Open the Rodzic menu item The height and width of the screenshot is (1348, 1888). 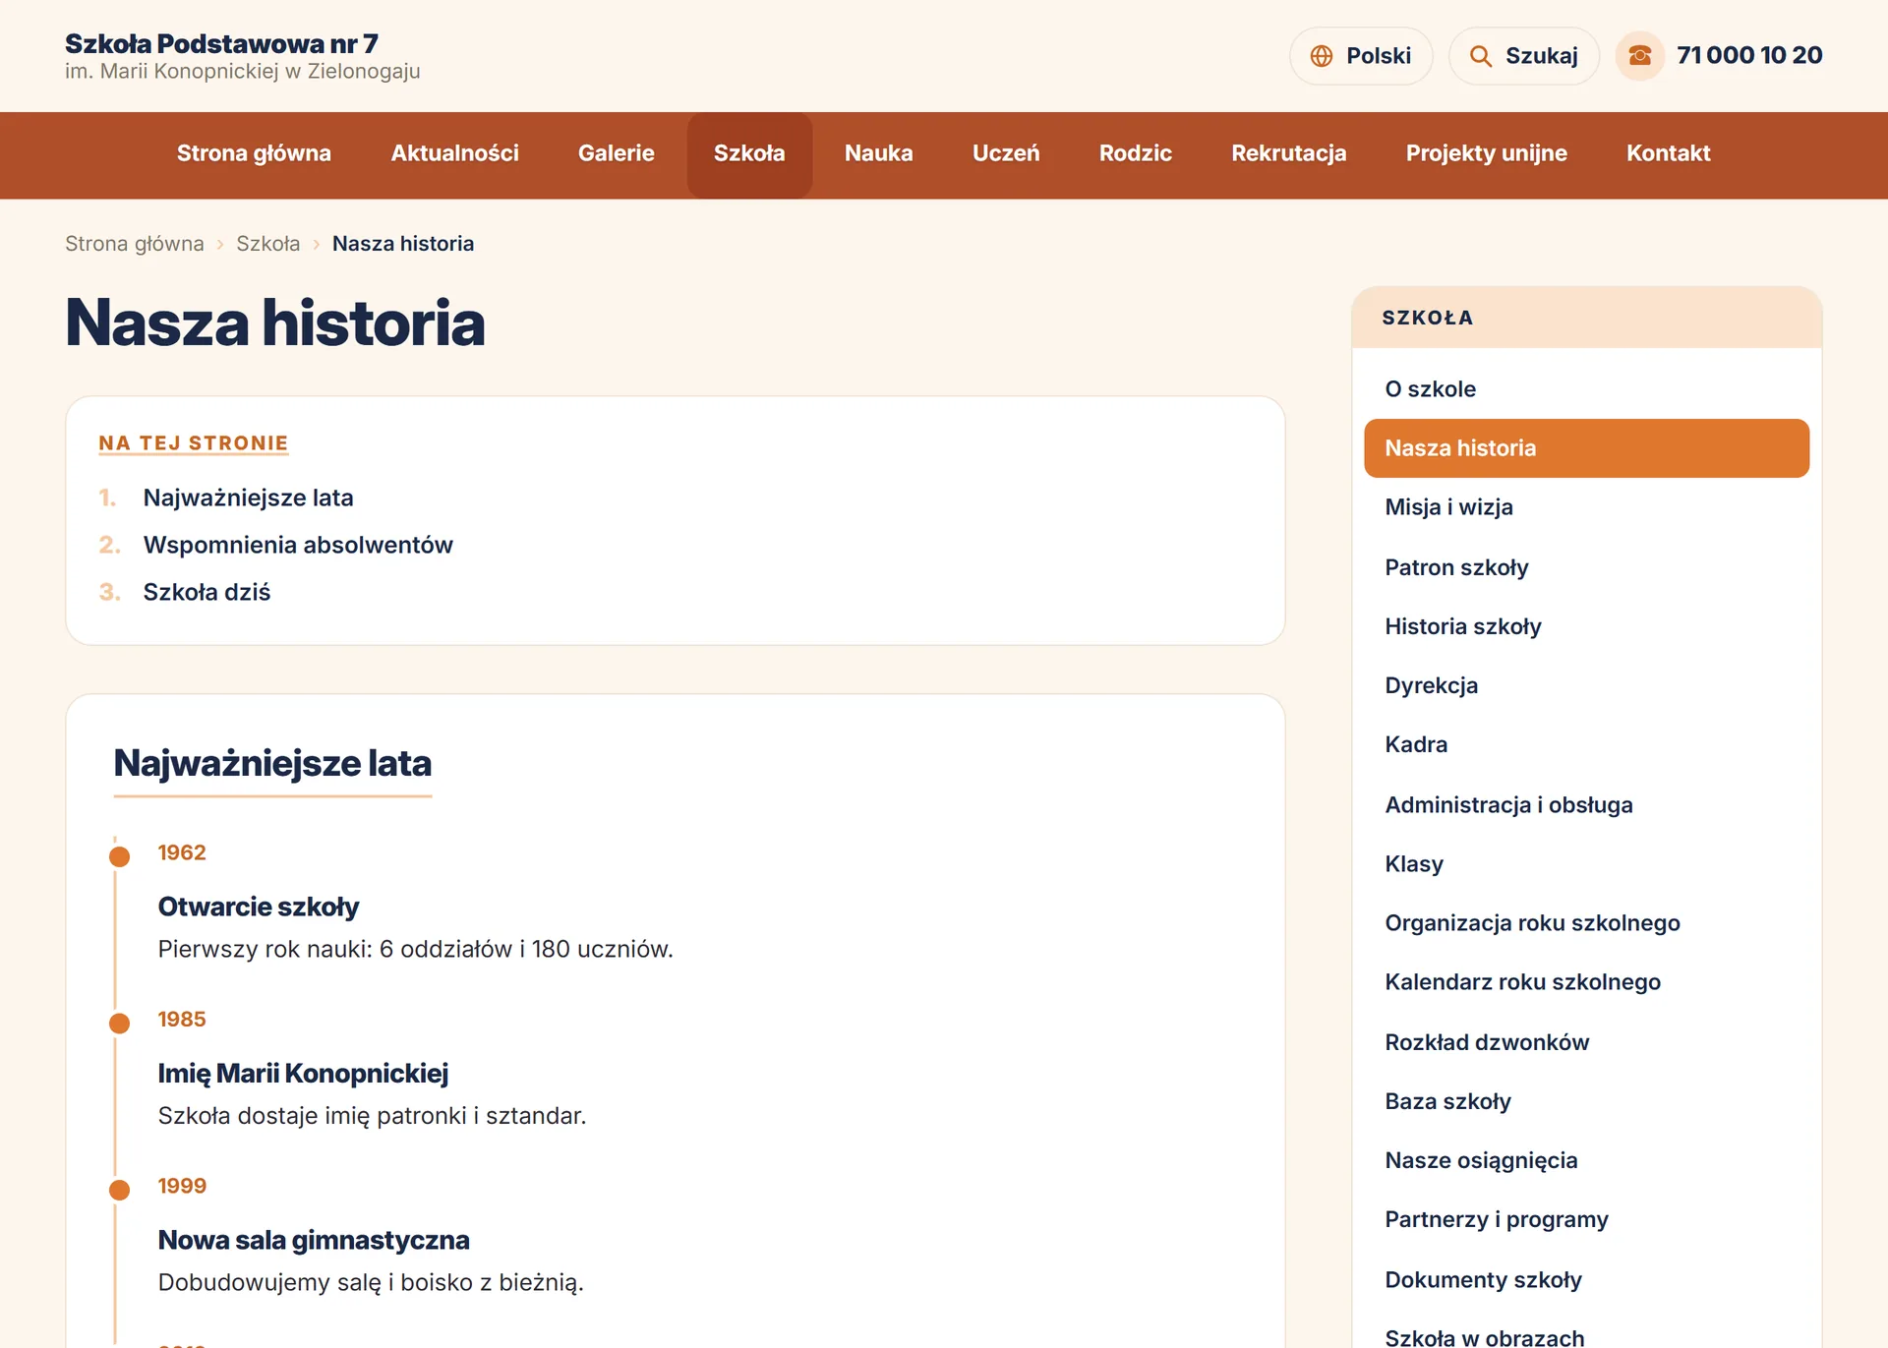click(x=1135, y=153)
